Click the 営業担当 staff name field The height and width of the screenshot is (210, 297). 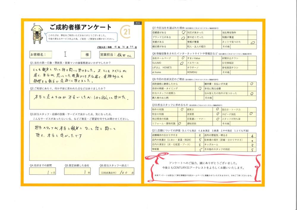(125, 55)
